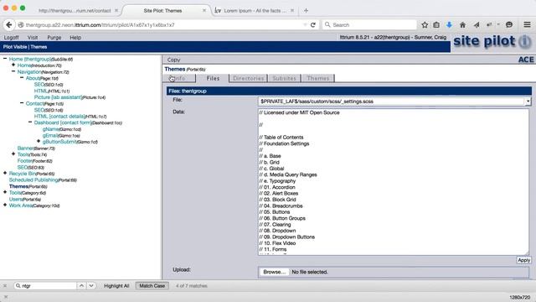Click the site pilot info icon

click(525, 42)
